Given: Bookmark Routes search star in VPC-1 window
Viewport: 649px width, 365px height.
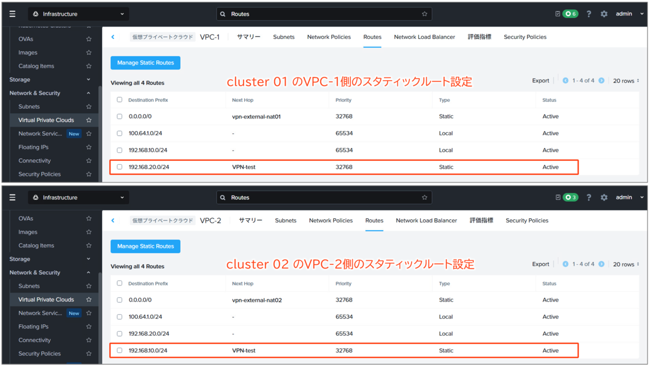Looking at the screenshot, I should pos(425,14).
